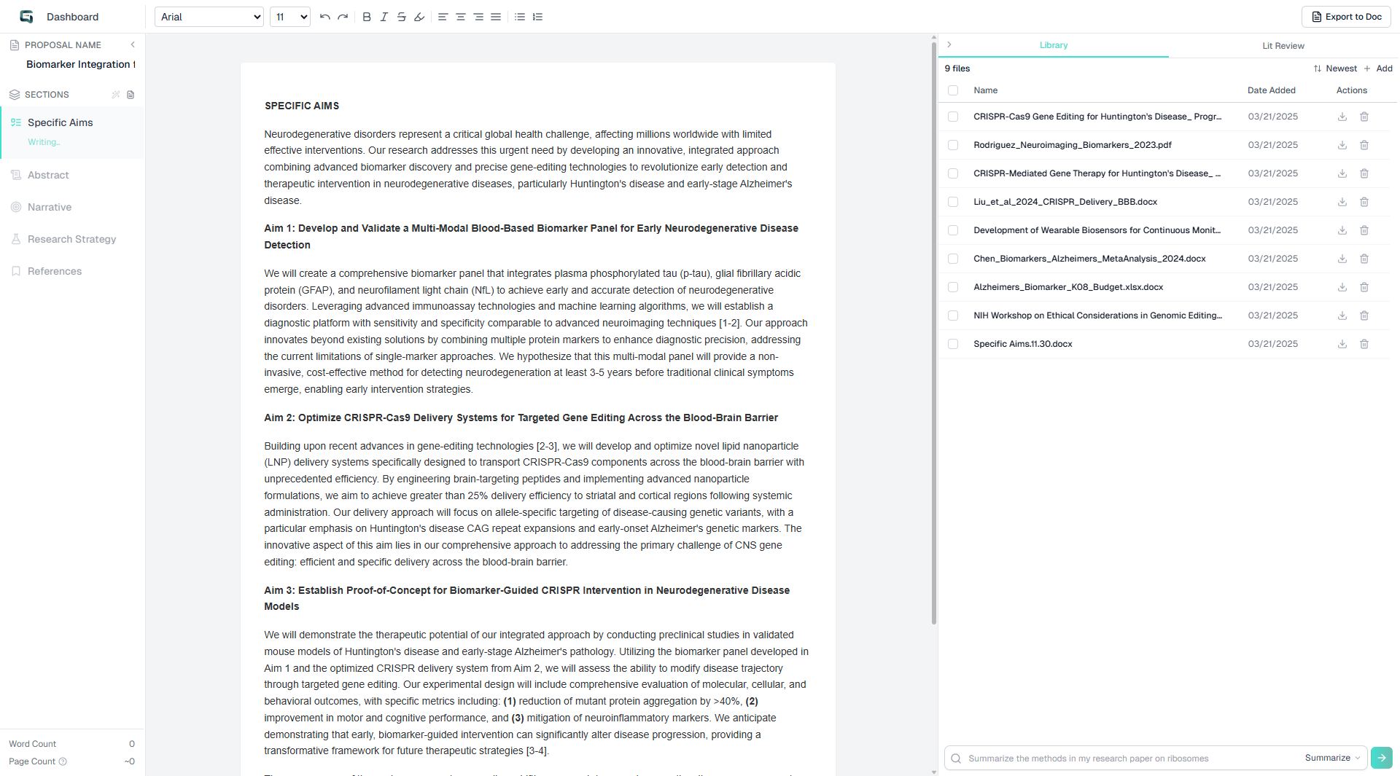Align text center
This screenshot has width=1400, height=776.
coord(461,17)
